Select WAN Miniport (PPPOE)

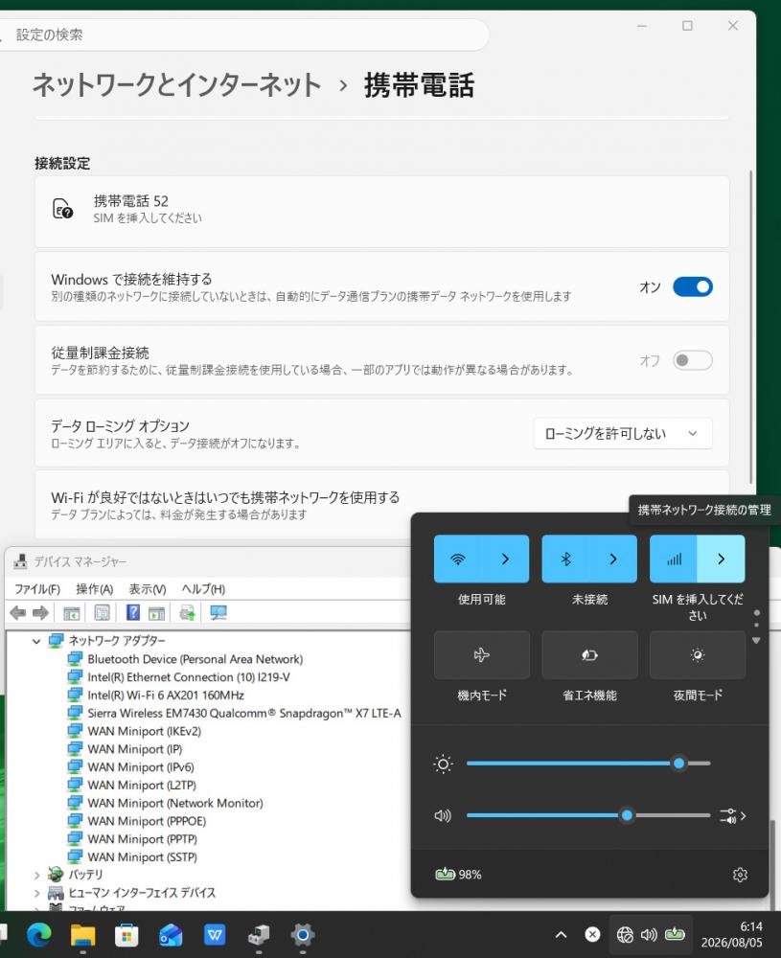[147, 821]
